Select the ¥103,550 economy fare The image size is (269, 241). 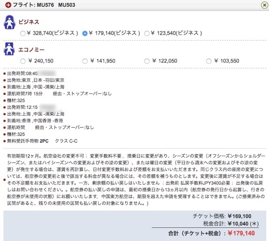pyautogui.click(x=209, y=61)
